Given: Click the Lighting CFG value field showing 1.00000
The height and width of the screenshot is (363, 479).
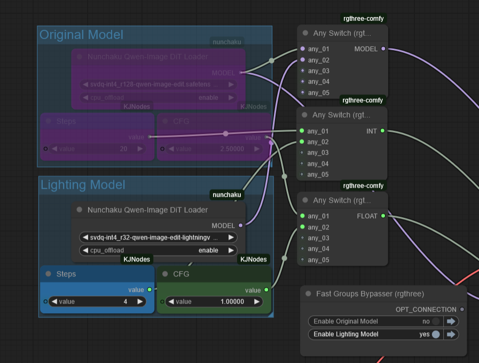Looking at the screenshot, I should 214,302.
